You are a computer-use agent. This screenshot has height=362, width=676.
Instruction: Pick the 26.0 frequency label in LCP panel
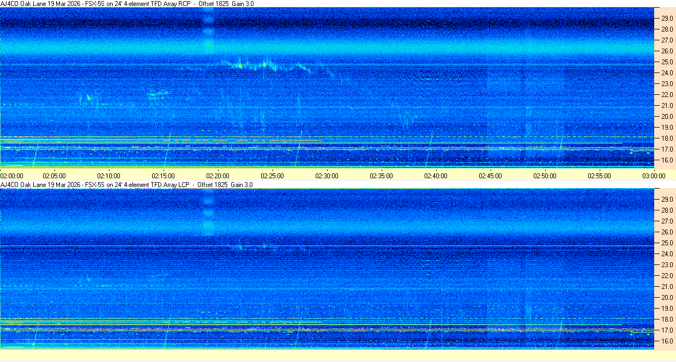coord(667,232)
